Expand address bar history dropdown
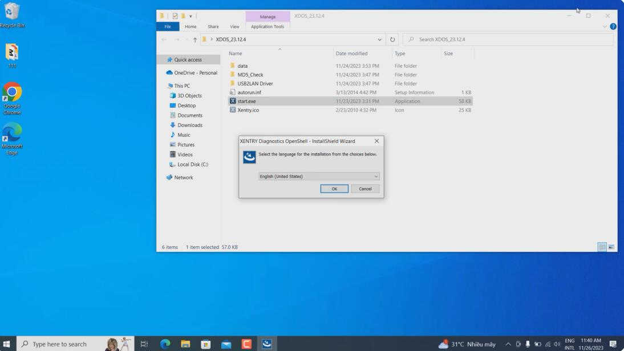624x351 pixels. point(379,39)
